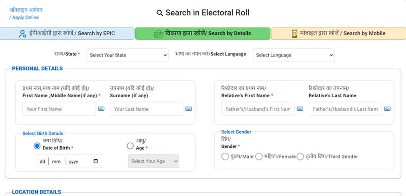Viewport: 406px width, 196px height.
Task: Select the Age radio button
Action: pyautogui.click(x=130, y=146)
